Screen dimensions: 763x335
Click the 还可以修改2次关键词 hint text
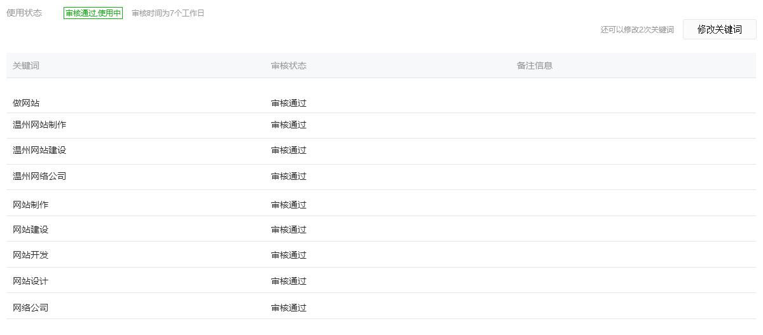[637, 30]
